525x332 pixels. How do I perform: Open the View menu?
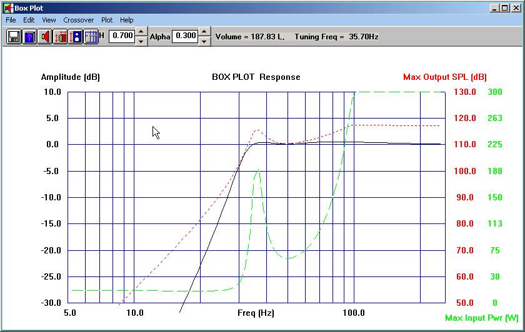49,20
